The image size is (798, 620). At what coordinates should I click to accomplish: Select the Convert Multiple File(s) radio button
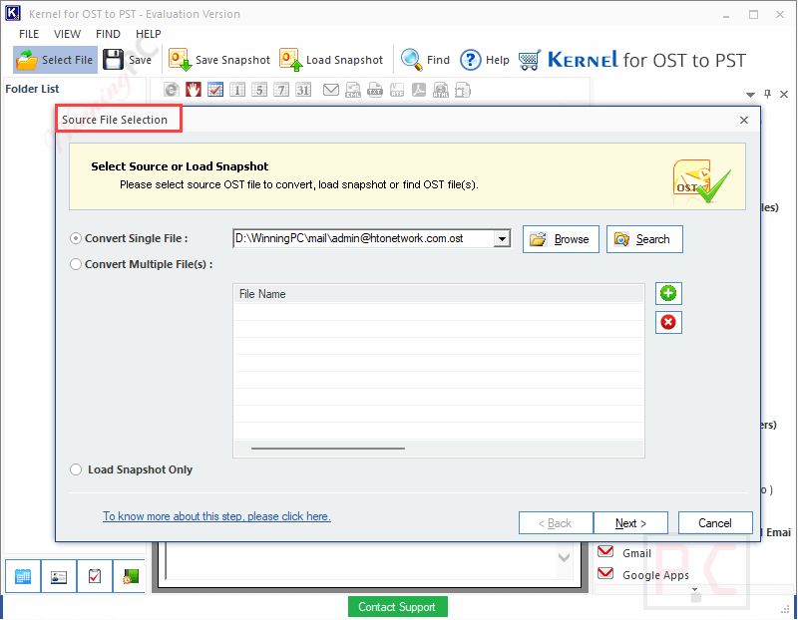click(76, 264)
